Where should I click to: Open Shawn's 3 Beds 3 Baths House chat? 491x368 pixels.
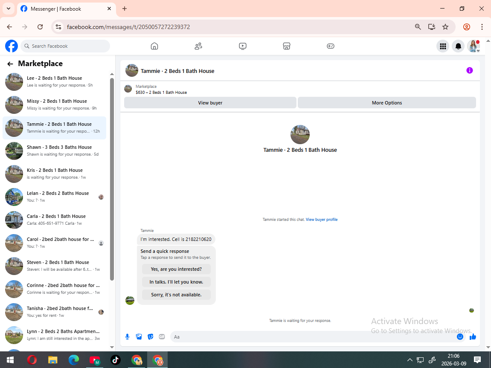(55, 151)
